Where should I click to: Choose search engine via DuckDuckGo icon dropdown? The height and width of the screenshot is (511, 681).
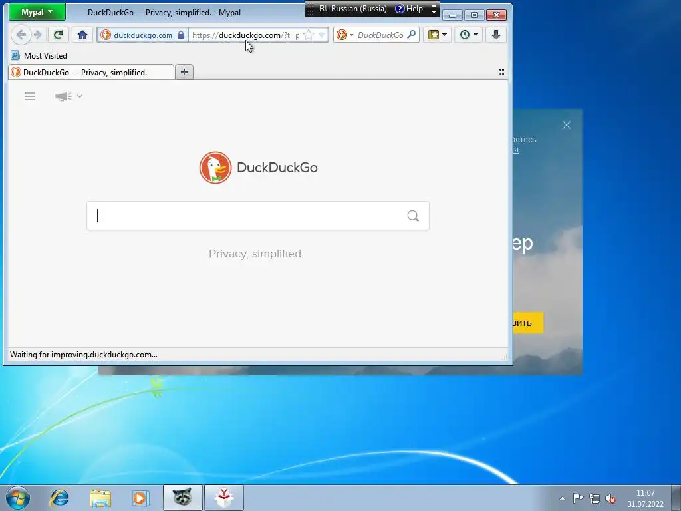(x=345, y=35)
